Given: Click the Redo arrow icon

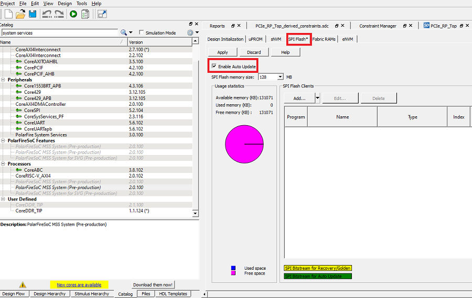Looking at the screenshot, I should point(59,14).
